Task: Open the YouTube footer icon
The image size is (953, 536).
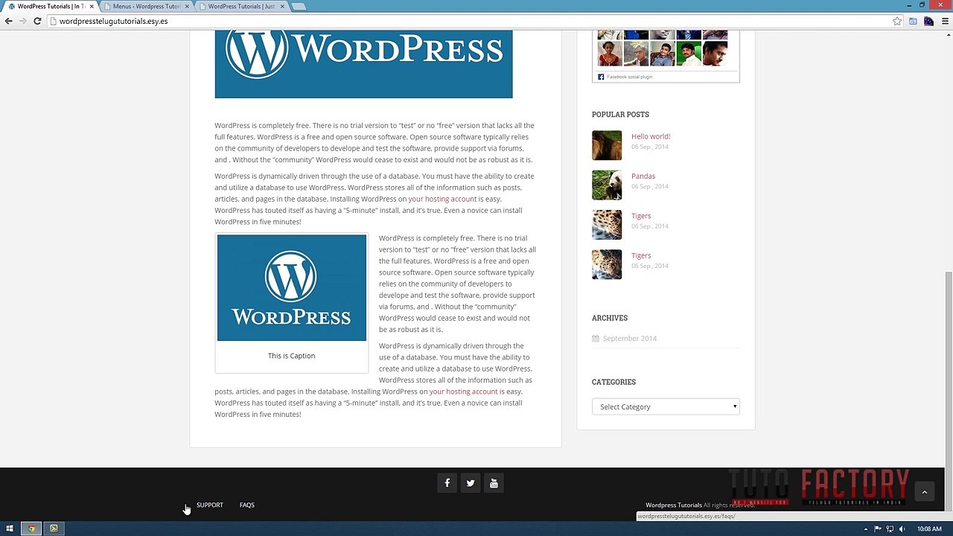Action: [x=494, y=483]
